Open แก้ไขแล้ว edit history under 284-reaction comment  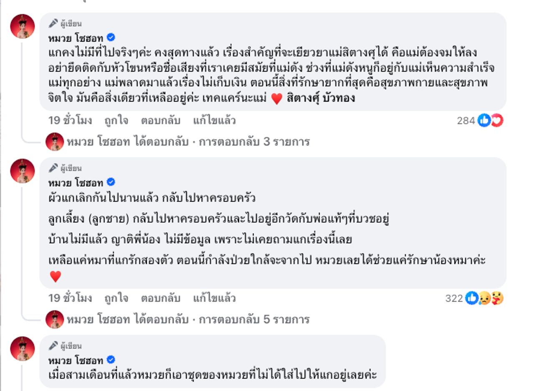point(214,121)
